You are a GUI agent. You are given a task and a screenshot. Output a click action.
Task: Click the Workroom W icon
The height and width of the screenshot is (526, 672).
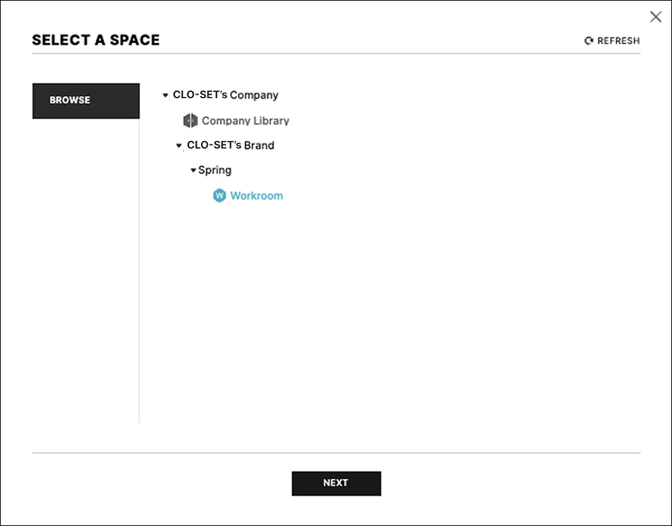pos(219,196)
